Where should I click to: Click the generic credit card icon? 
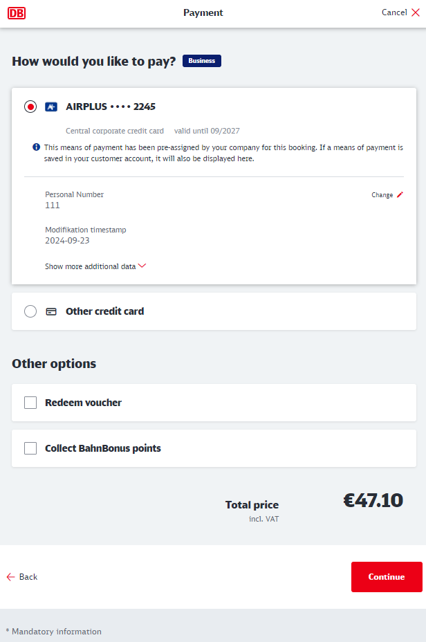[51, 311]
